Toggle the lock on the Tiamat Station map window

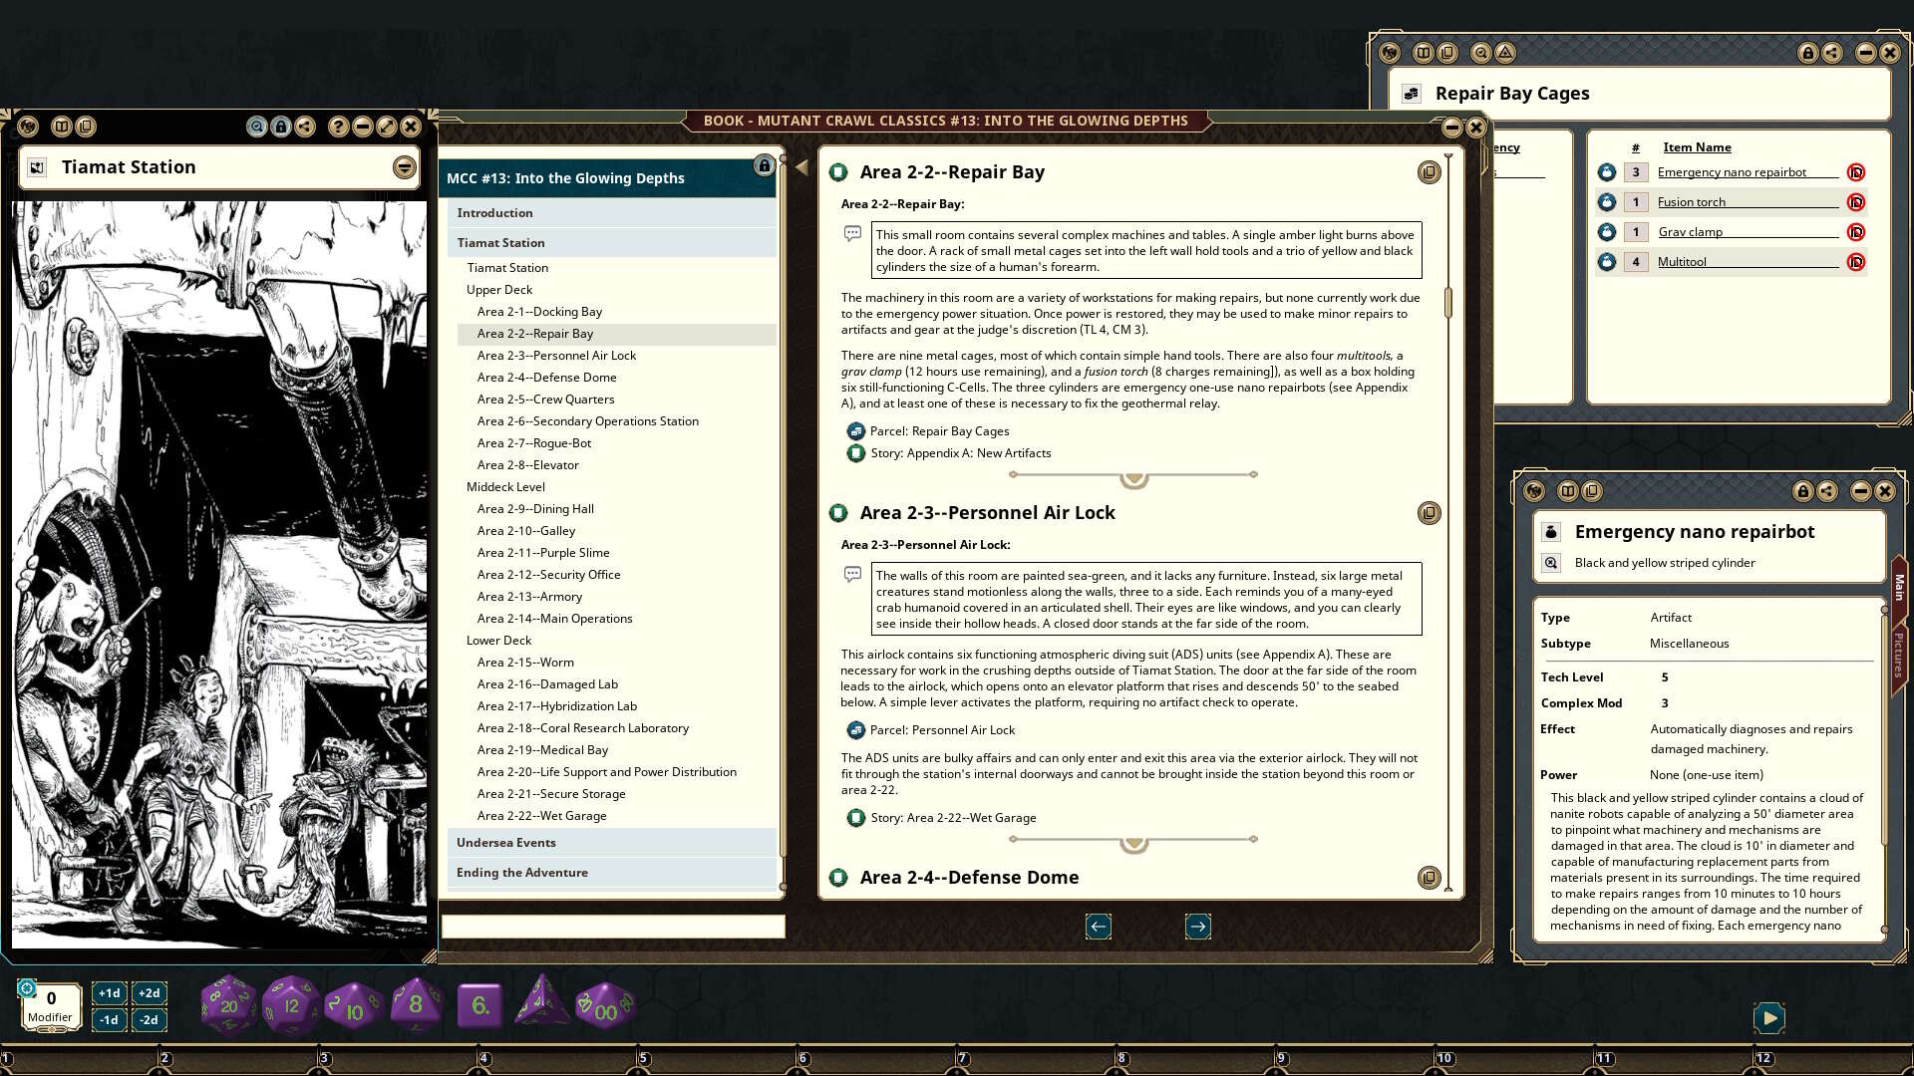click(x=280, y=128)
